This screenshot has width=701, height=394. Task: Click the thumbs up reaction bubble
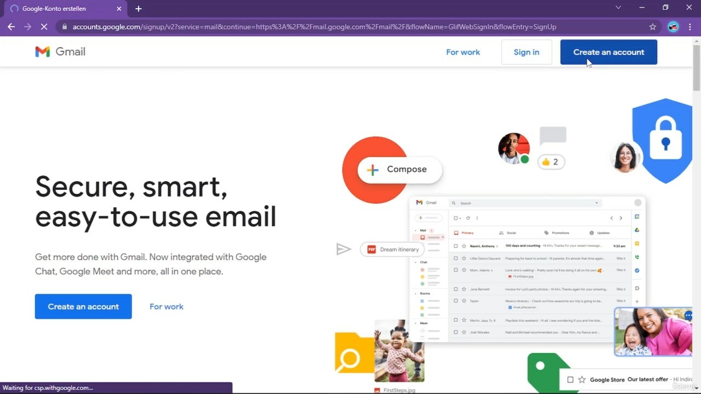pos(551,162)
